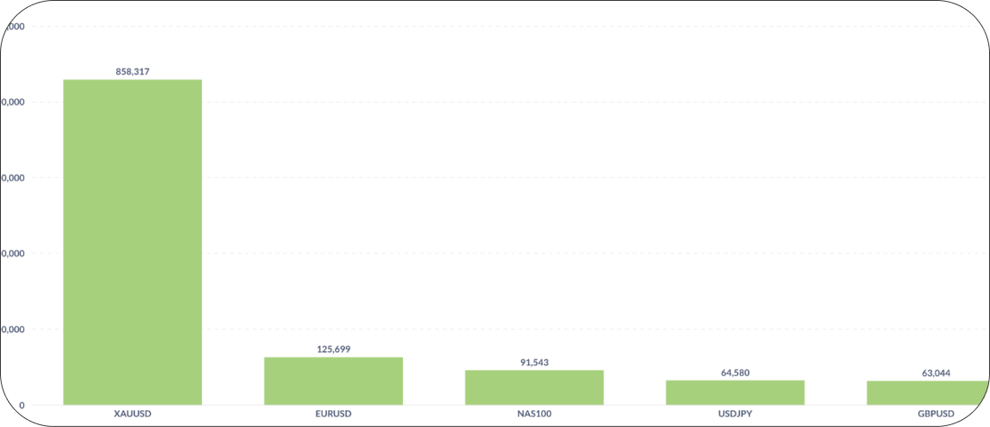Screen dimensions: 990x427
Task: Select the USDJPY axis label
Action: 734,414
